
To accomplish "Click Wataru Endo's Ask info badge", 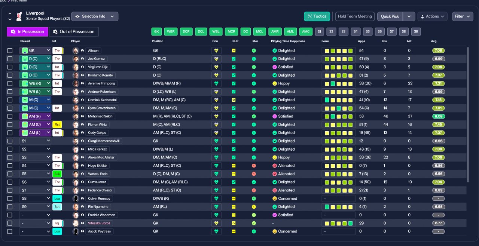I will [57, 174].
